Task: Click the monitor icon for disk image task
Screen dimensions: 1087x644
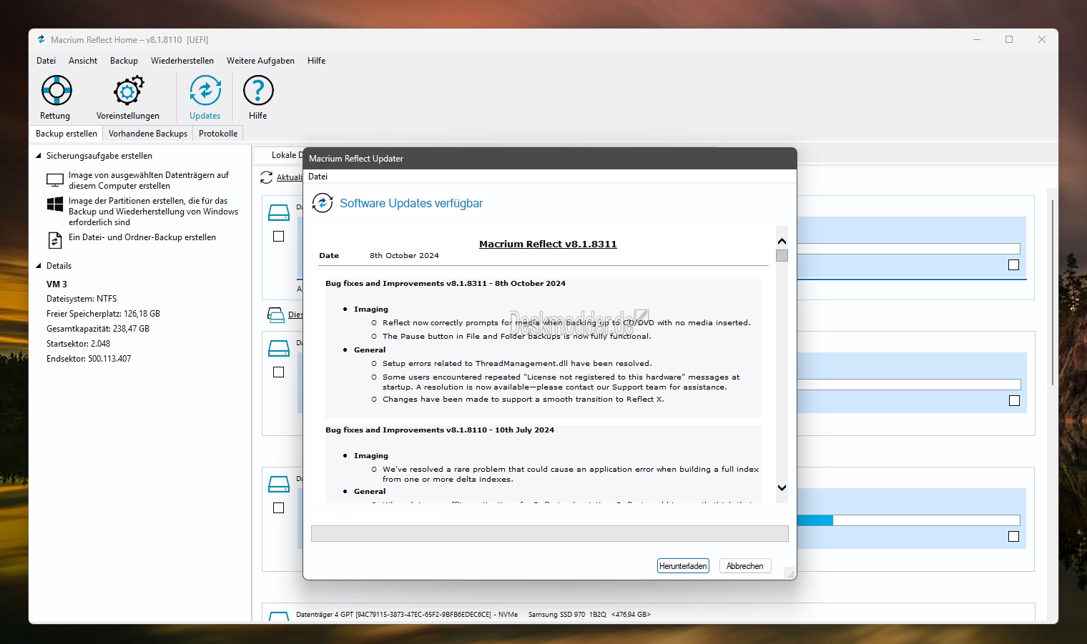Action: click(55, 180)
